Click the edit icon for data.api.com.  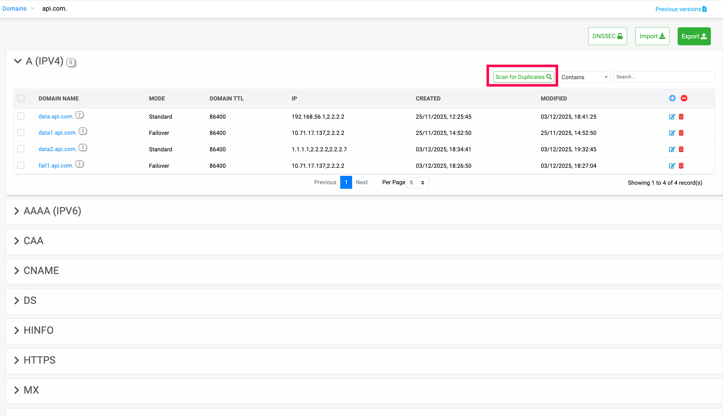coord(672,117)
